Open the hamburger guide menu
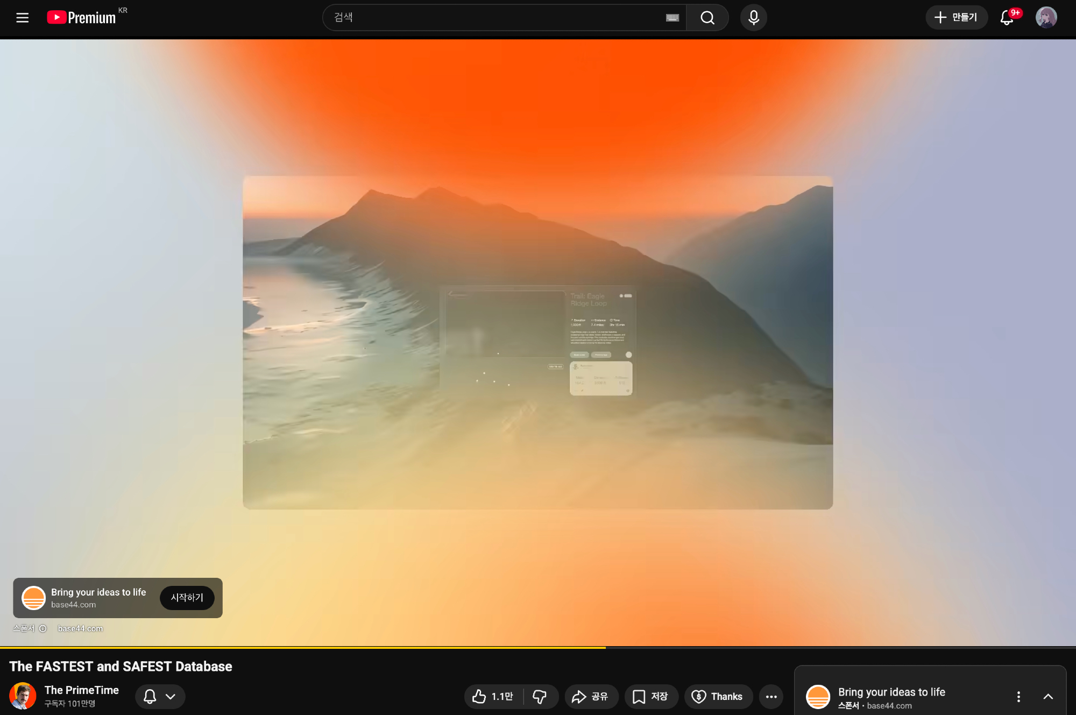 point(22,18)
